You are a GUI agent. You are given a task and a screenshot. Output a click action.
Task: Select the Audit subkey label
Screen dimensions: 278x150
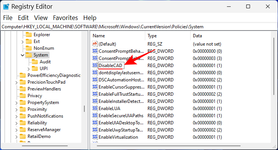point(45,62)
